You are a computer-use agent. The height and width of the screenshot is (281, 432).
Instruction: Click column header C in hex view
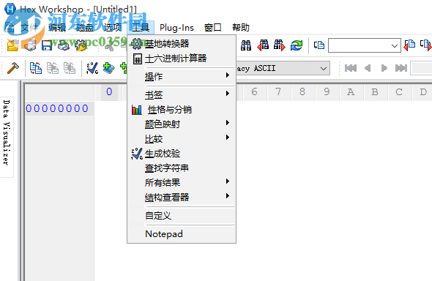click(x=399, y=91)
